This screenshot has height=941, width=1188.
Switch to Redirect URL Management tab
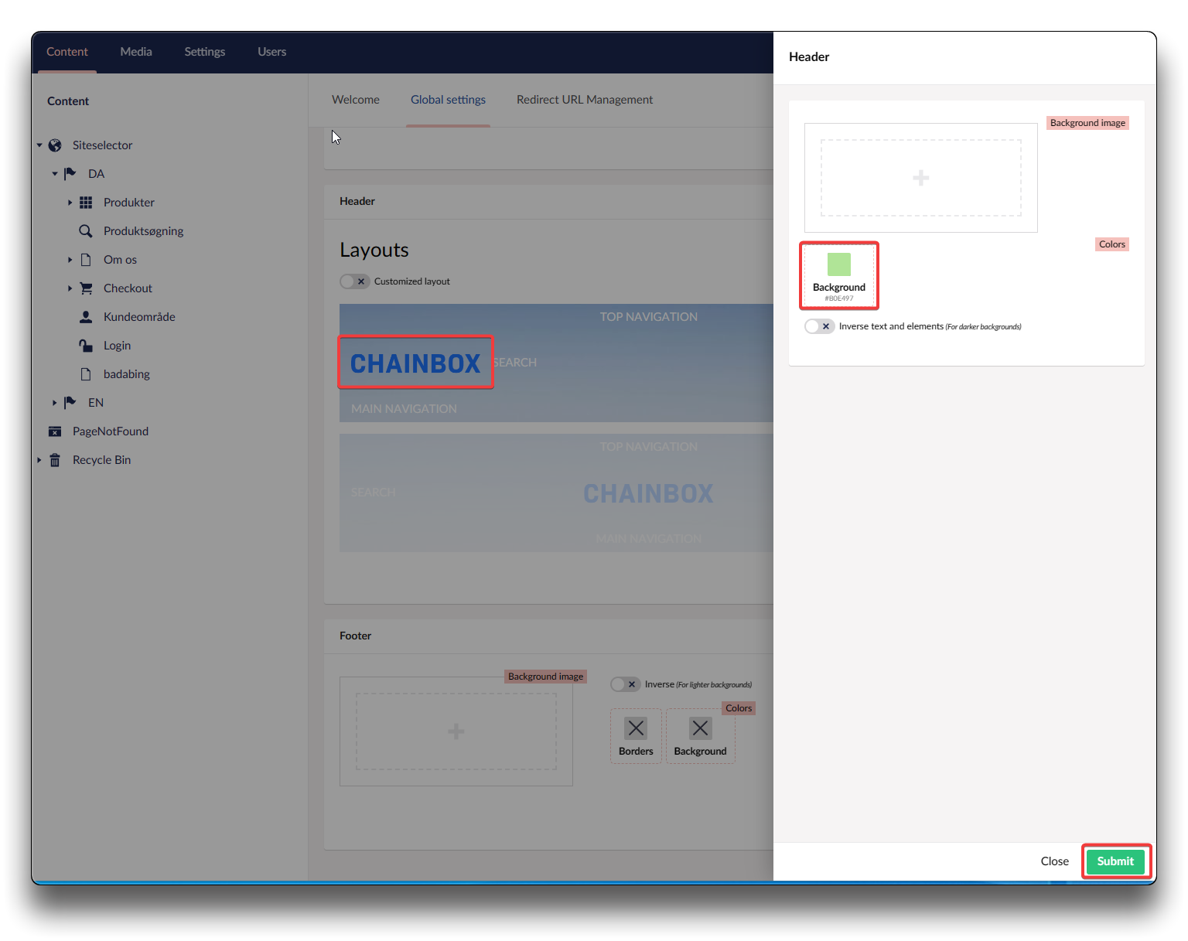pos(584,100)
